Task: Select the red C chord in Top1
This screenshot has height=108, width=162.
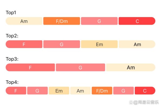Action: [137, 21]
